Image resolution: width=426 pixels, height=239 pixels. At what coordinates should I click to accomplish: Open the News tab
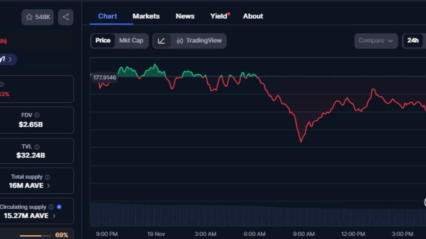[x=185, y=16]
